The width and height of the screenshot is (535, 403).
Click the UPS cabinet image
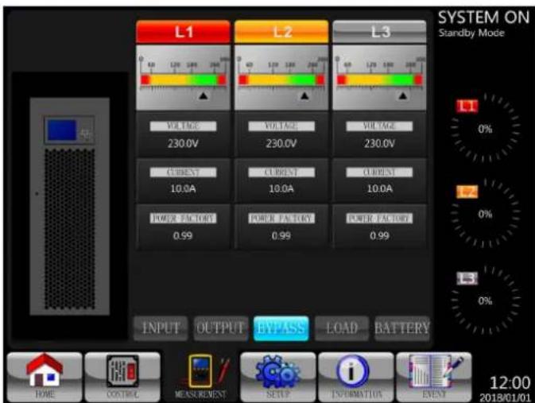point(70,207)
